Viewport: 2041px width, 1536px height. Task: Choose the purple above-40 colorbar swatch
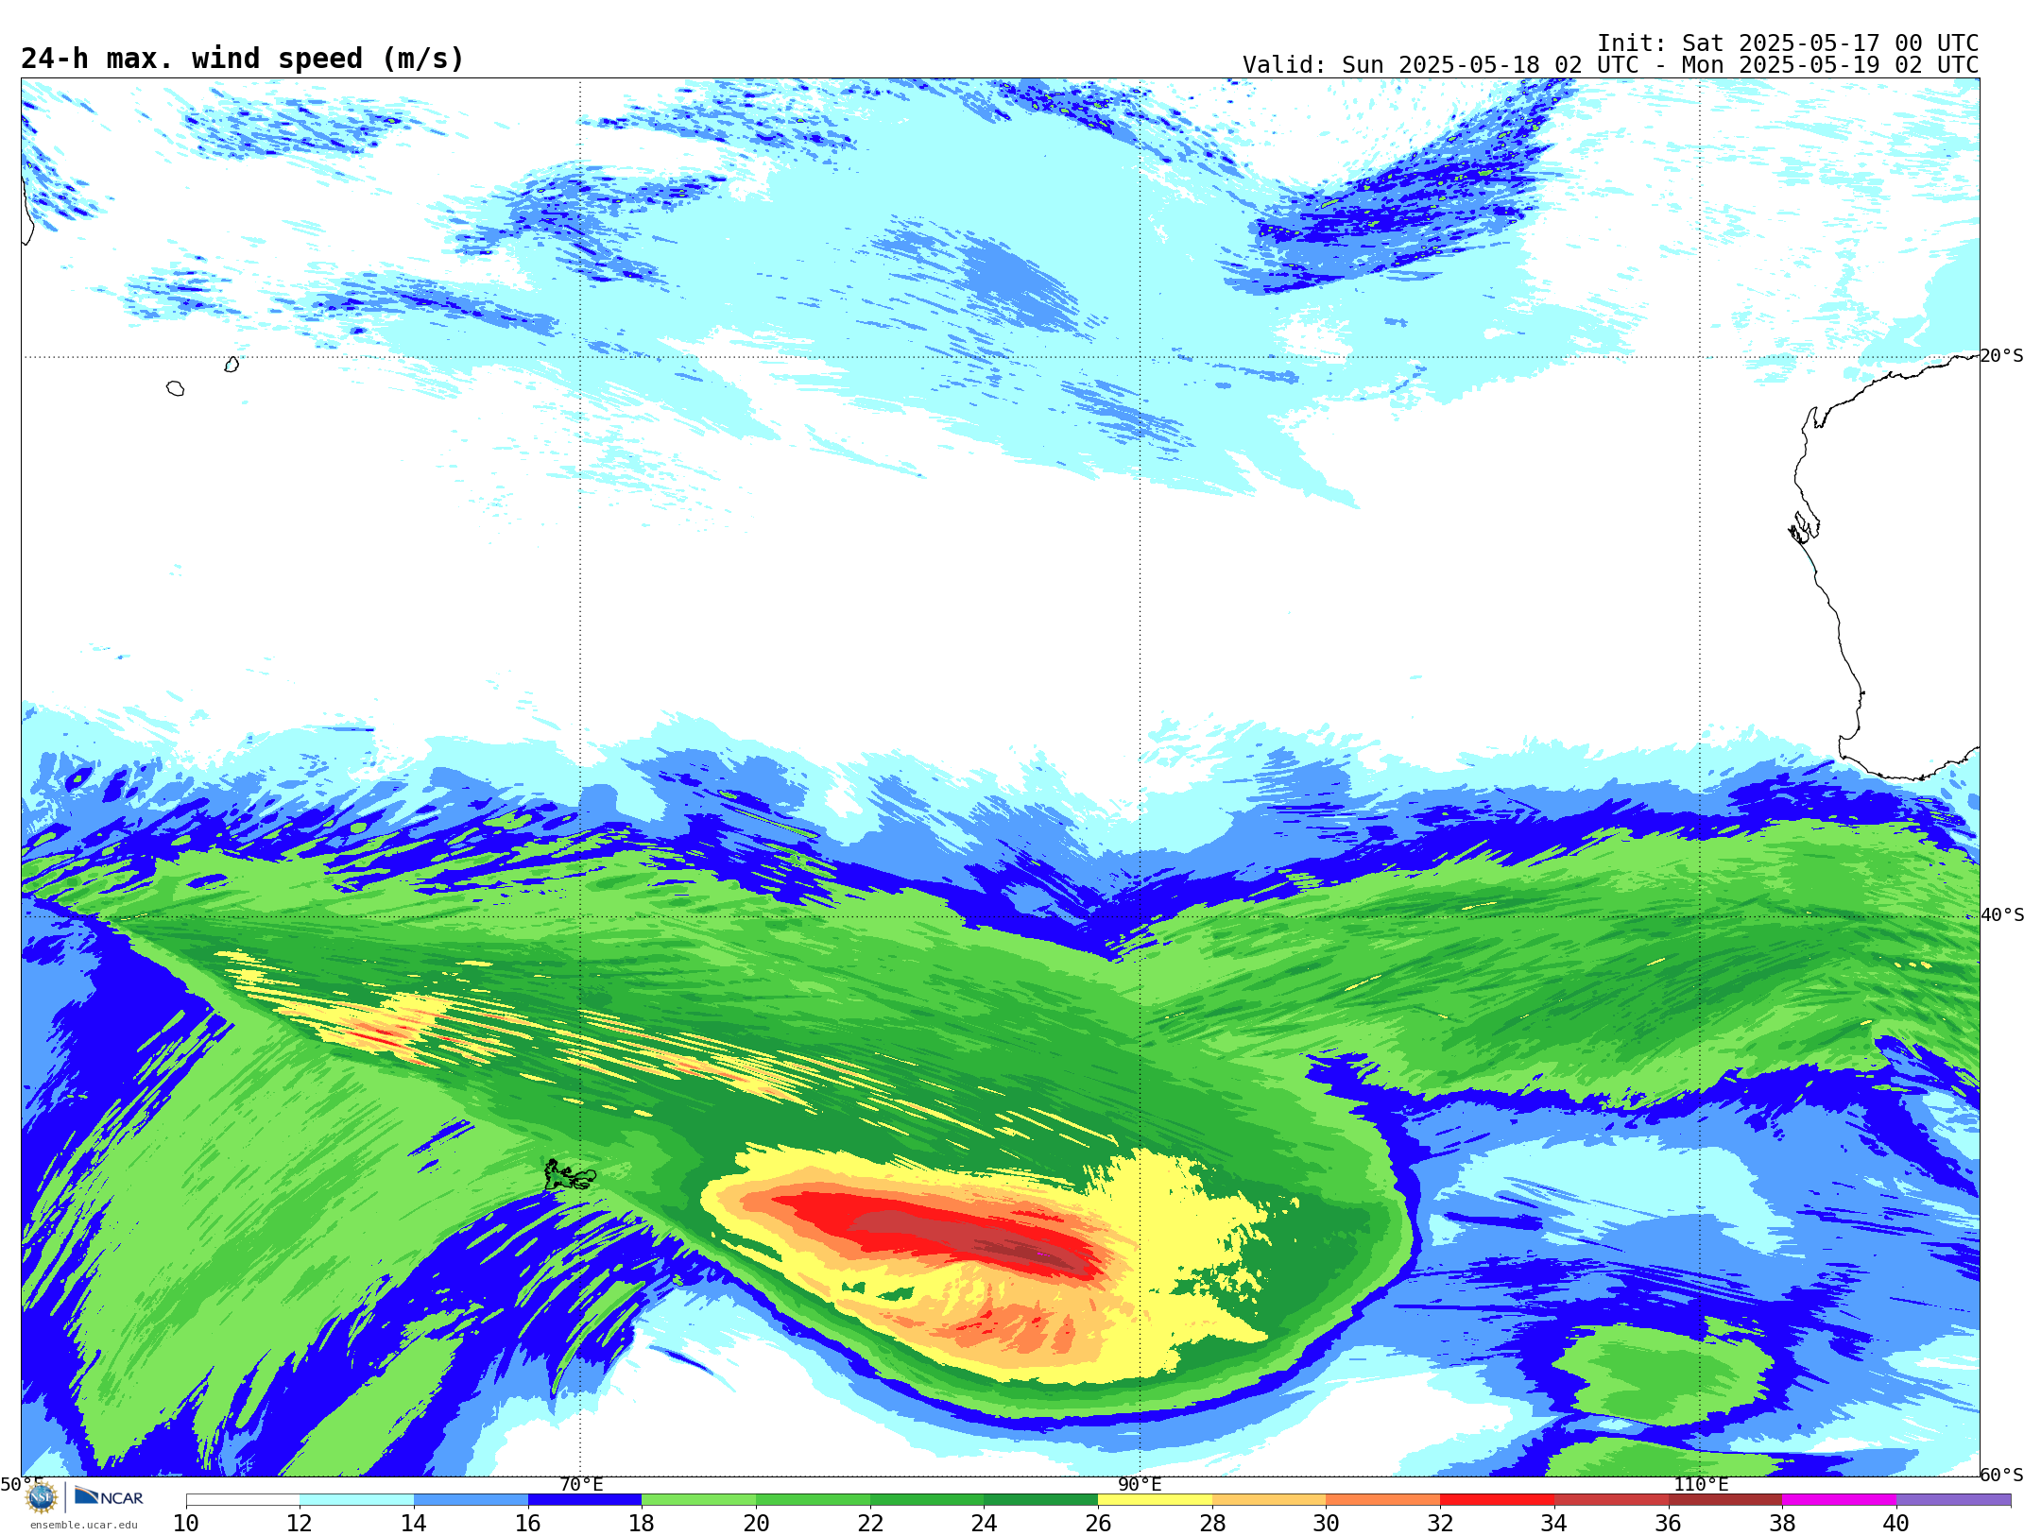tap(1953, 1499)
